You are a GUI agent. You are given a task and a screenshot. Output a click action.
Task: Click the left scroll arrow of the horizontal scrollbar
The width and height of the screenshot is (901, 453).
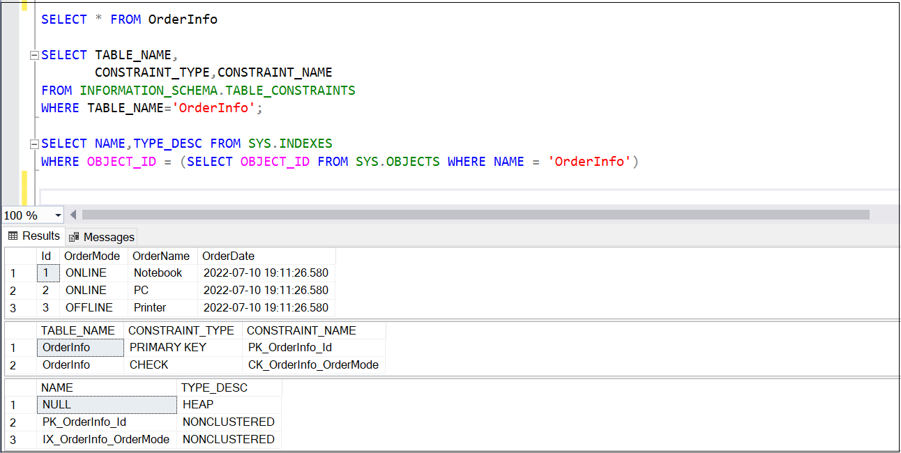pyautogui.click(x=73, y=215)
